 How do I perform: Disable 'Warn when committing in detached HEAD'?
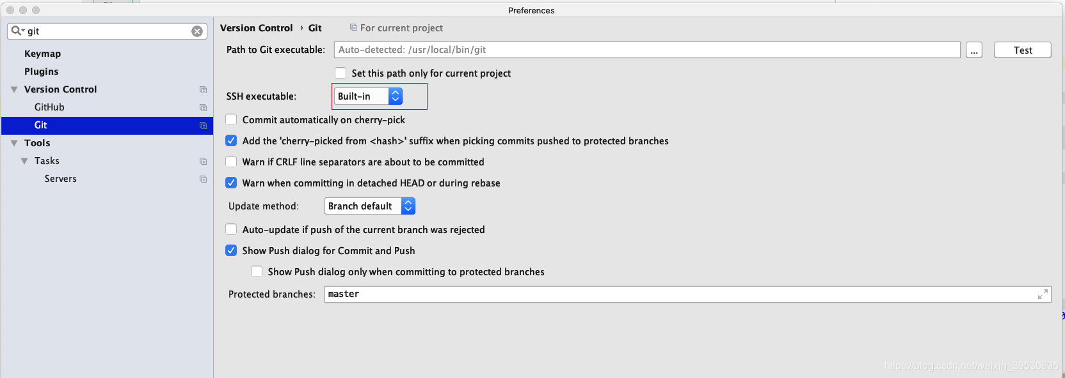(x=231, y=183)
